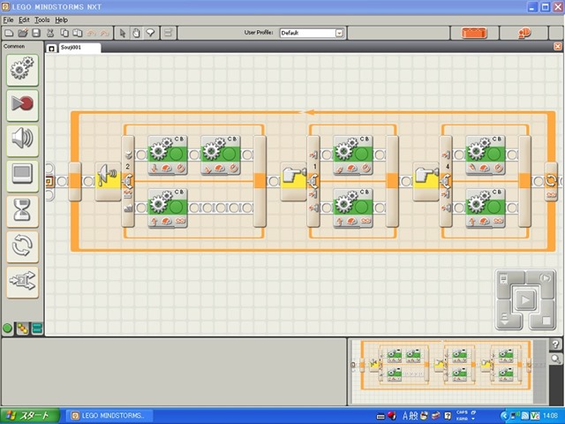Select the Move block in the Common palette
Screen dimensions: 565x424
(21, 69)
